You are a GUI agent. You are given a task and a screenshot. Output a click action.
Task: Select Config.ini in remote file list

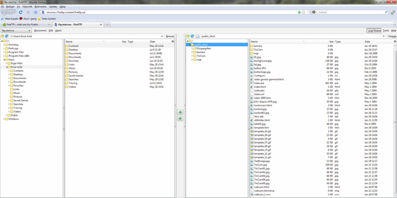(x=258, y=76)
